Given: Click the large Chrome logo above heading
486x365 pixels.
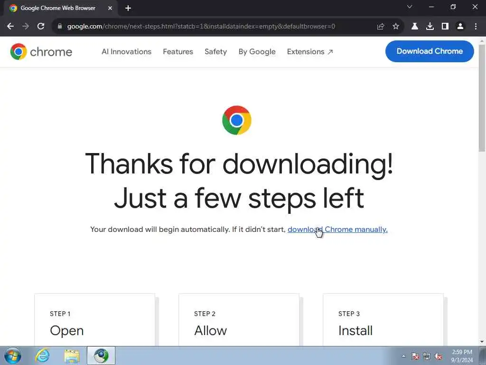Looking at the screenshot, I should click(237, 120).
